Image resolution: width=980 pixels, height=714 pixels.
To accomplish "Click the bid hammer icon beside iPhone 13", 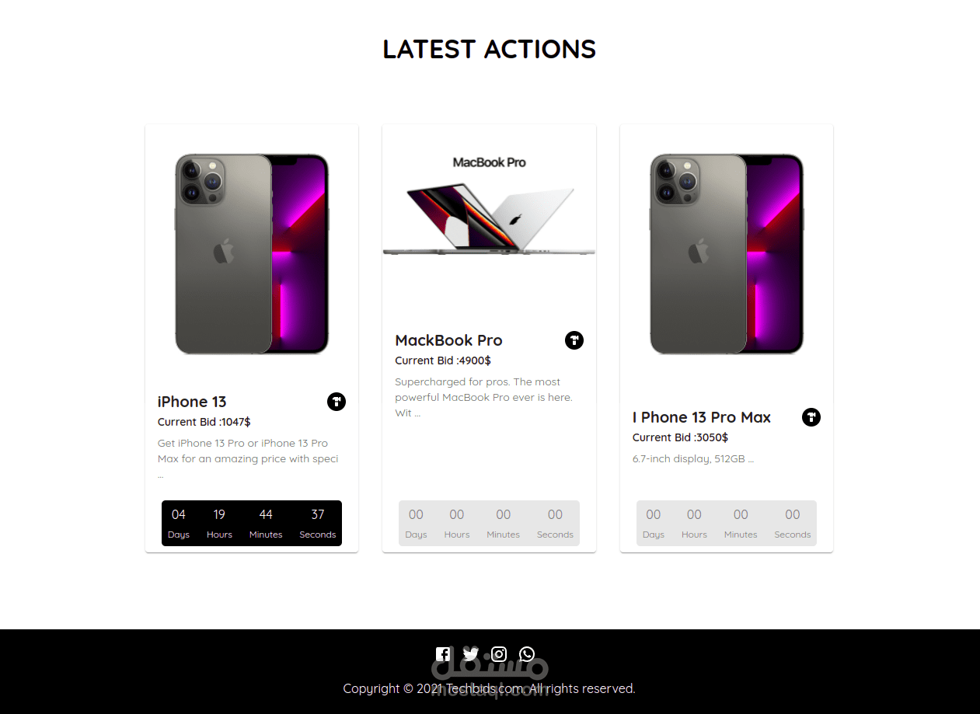I will coord(337,402).
